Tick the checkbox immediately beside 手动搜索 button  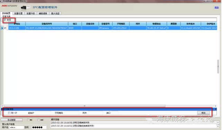(28, 120)
